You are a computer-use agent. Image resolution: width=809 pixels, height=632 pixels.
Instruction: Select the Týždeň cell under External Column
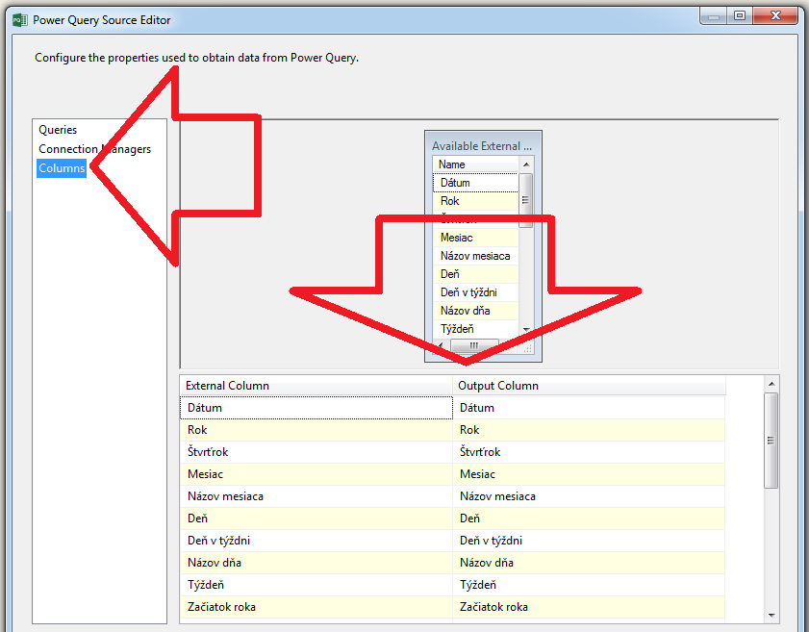pyautogui.click(x=316, y=585)
